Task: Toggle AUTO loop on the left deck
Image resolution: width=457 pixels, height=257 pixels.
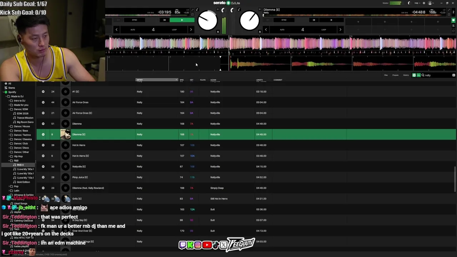Action: click(x=133, y=30)
